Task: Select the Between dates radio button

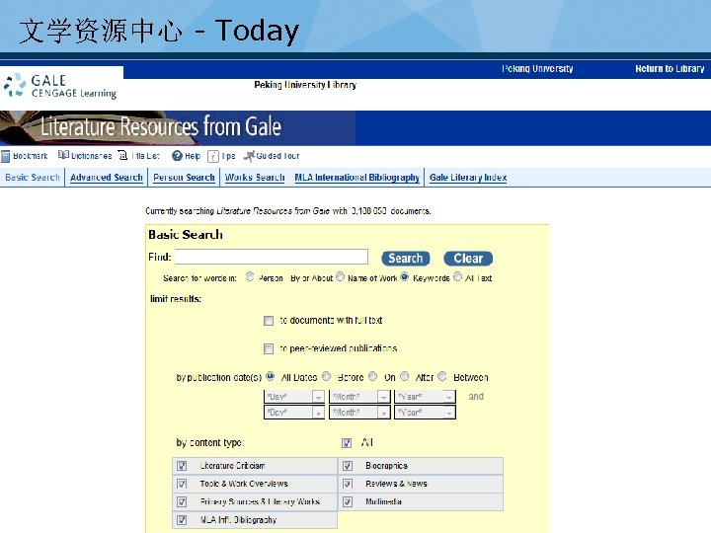Action: (x=442, y=376)
